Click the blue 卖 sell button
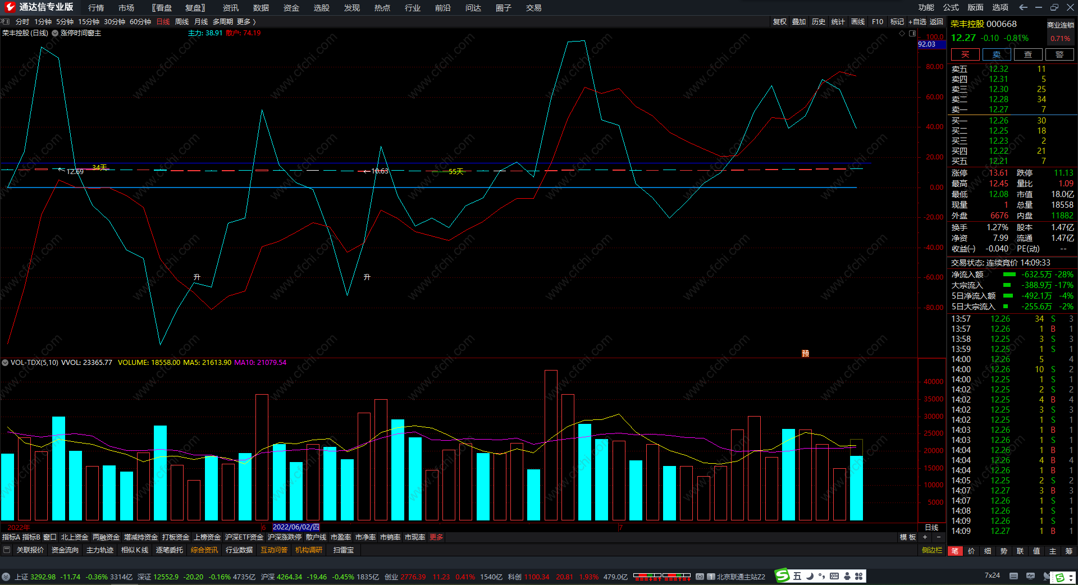 [x=996, y=54]
